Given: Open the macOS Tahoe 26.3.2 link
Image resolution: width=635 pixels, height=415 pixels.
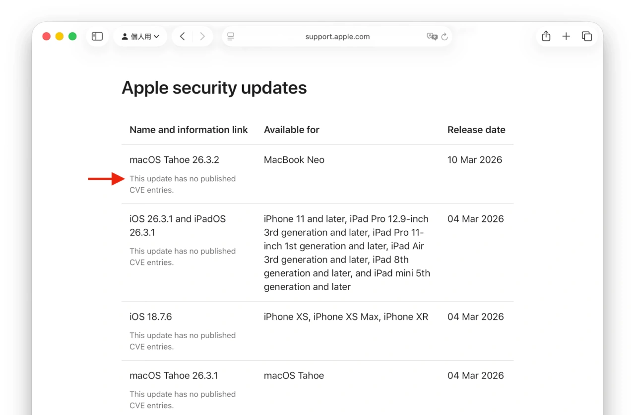Looking at the screenshot, I should (174, 159).
